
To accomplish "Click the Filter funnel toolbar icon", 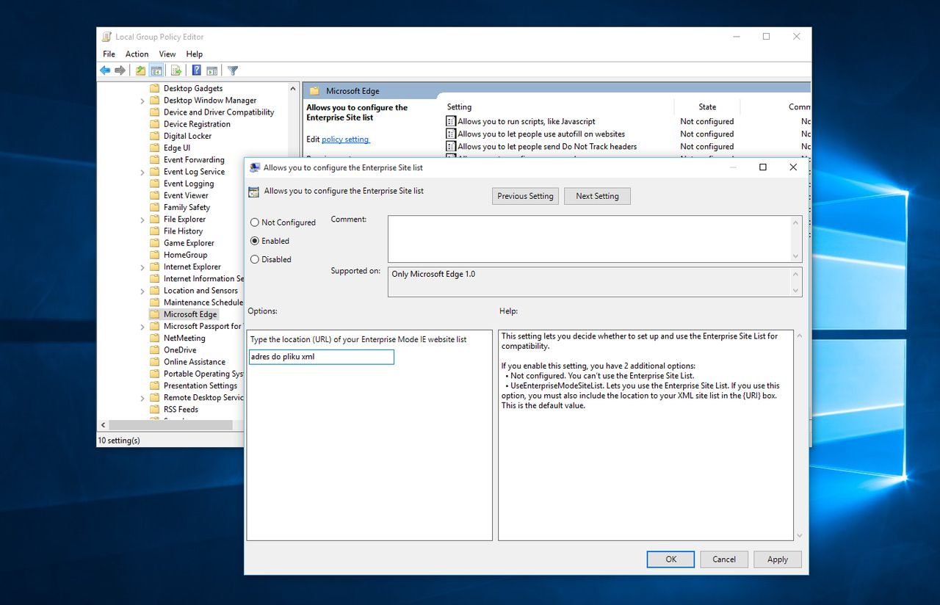I will point(233,70).
